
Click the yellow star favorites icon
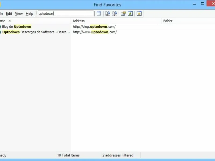[139, 14]
